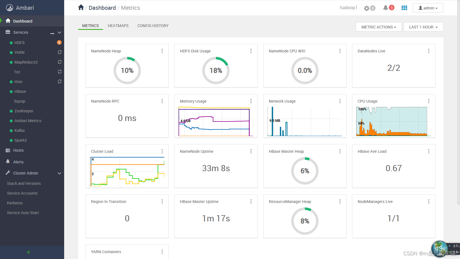Click Hive restart-required icon
The image size is (460, 259).
pyautogui.click(x=60, y=81)
